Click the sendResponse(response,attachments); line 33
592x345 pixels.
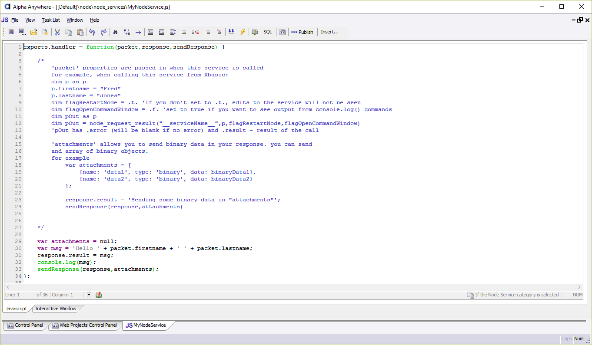coord(98,269)
